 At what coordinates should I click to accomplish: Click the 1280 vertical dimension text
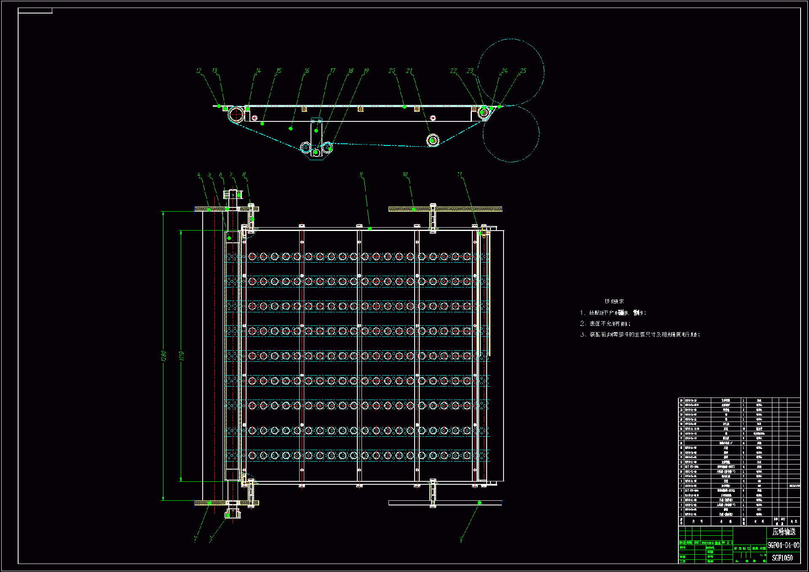[x=164, y=356]
